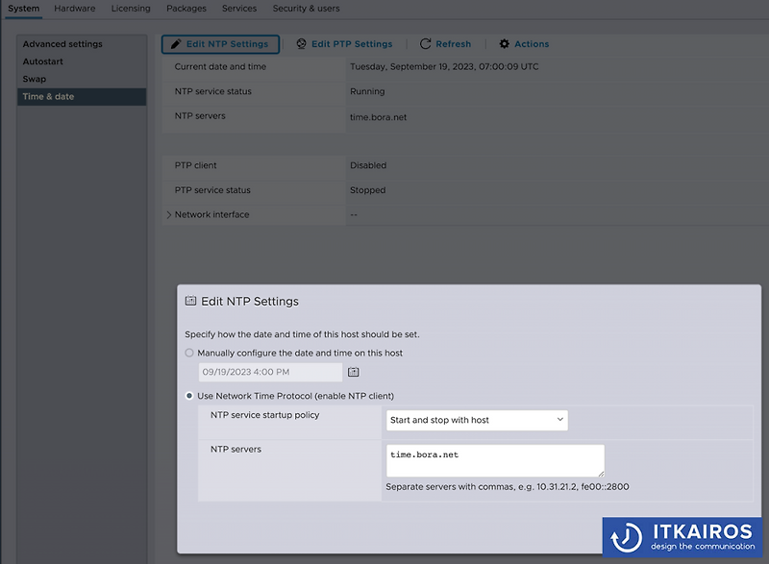Click the pencil icon on Edit NTP Settings
769x564 pixels.
tap(175, 43)
